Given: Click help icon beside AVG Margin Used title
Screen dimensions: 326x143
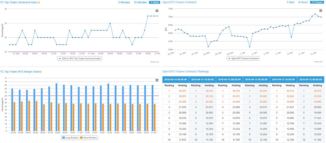Looking at the screenshot, I should 40,72.
